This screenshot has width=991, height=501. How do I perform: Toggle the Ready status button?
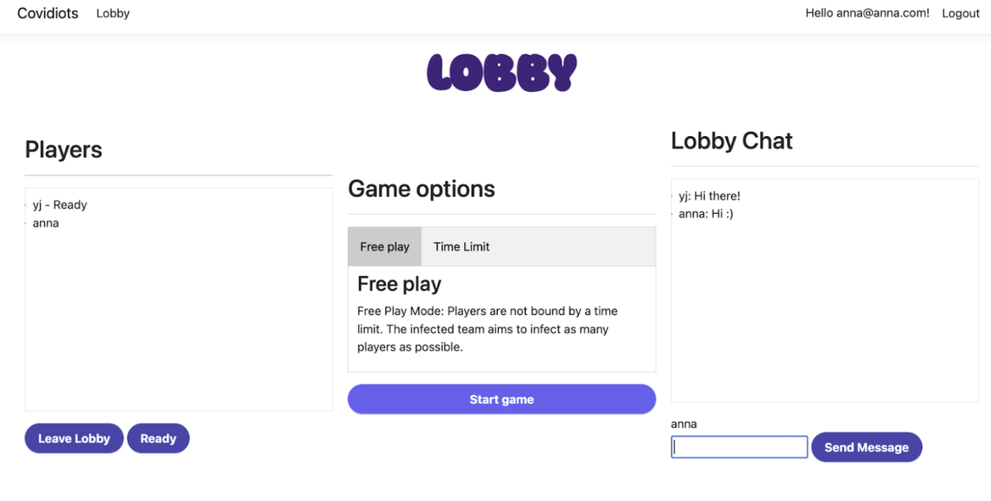[158, 438]
